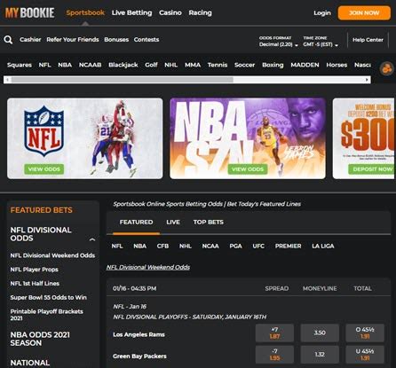Open NFL 1st Half Lines in sidebar
The height and width of the screenshot is (368, 396).
point(35,283)
